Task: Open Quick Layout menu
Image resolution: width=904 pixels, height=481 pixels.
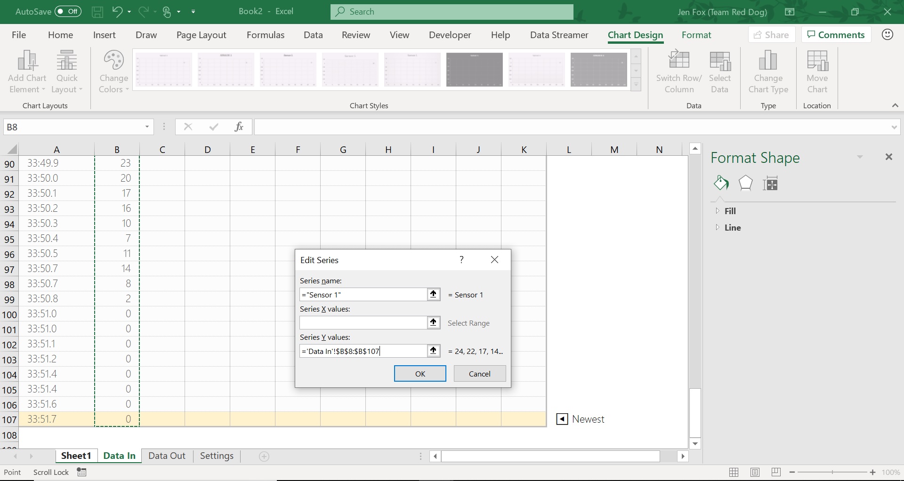Action: (67, 72)
